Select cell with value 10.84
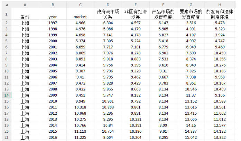Image resolution: width=241 pixels, height=141 pixels. point(108,125)
